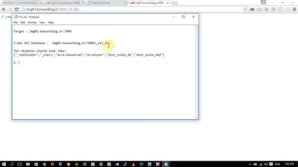The image size is (298, 167).
Task: Click the shield extension icon in toolbar
Action: pos(273,9)
